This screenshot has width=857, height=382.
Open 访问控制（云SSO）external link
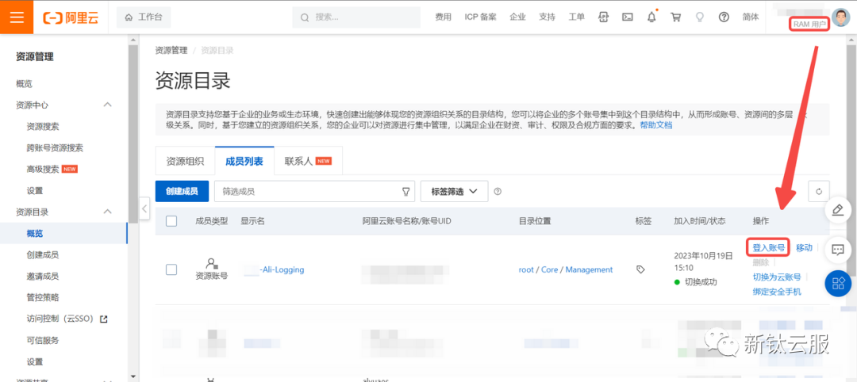[x=67, y=319]
